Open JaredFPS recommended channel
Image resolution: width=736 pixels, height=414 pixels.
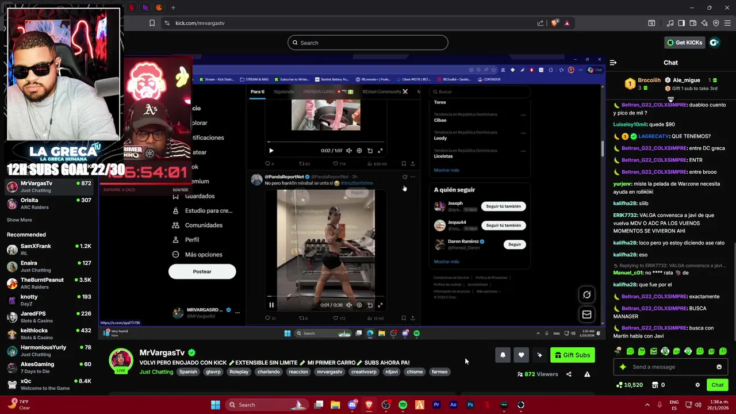click(49, 317)
